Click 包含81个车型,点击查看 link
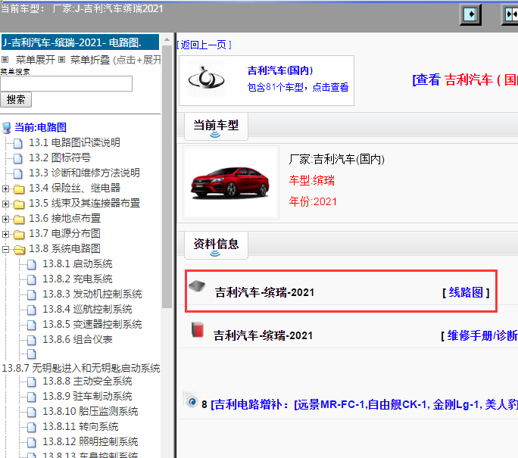This screenshot has height=458, width=518. (298, 88)
